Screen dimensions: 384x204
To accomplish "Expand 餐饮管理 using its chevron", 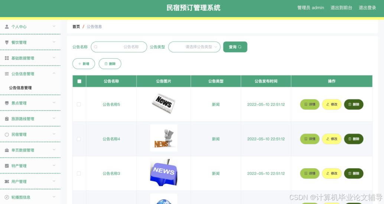I will tap(54, 42).
